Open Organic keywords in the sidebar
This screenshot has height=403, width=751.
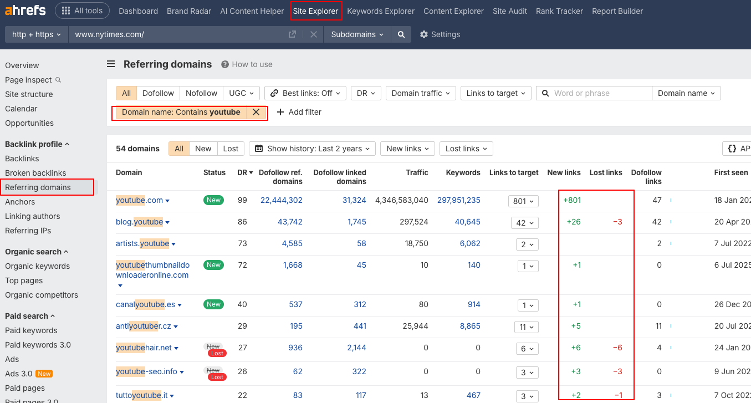point(37,266)
